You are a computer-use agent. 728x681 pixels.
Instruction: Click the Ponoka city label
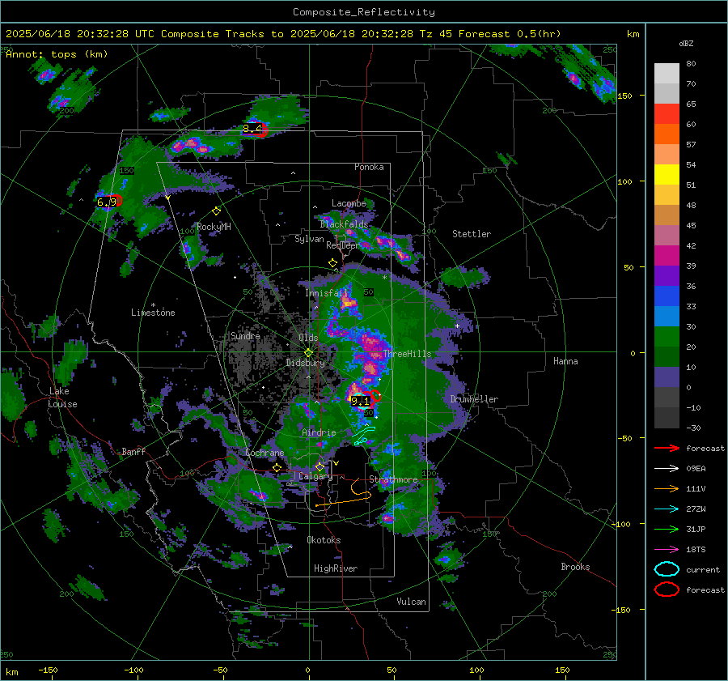369,167
